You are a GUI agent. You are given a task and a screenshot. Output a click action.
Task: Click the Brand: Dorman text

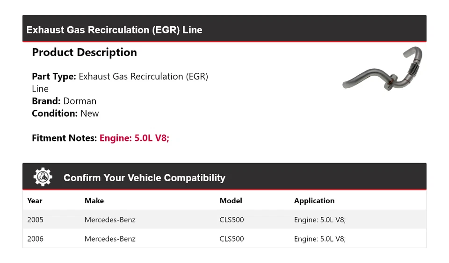[x=64, y=101]
